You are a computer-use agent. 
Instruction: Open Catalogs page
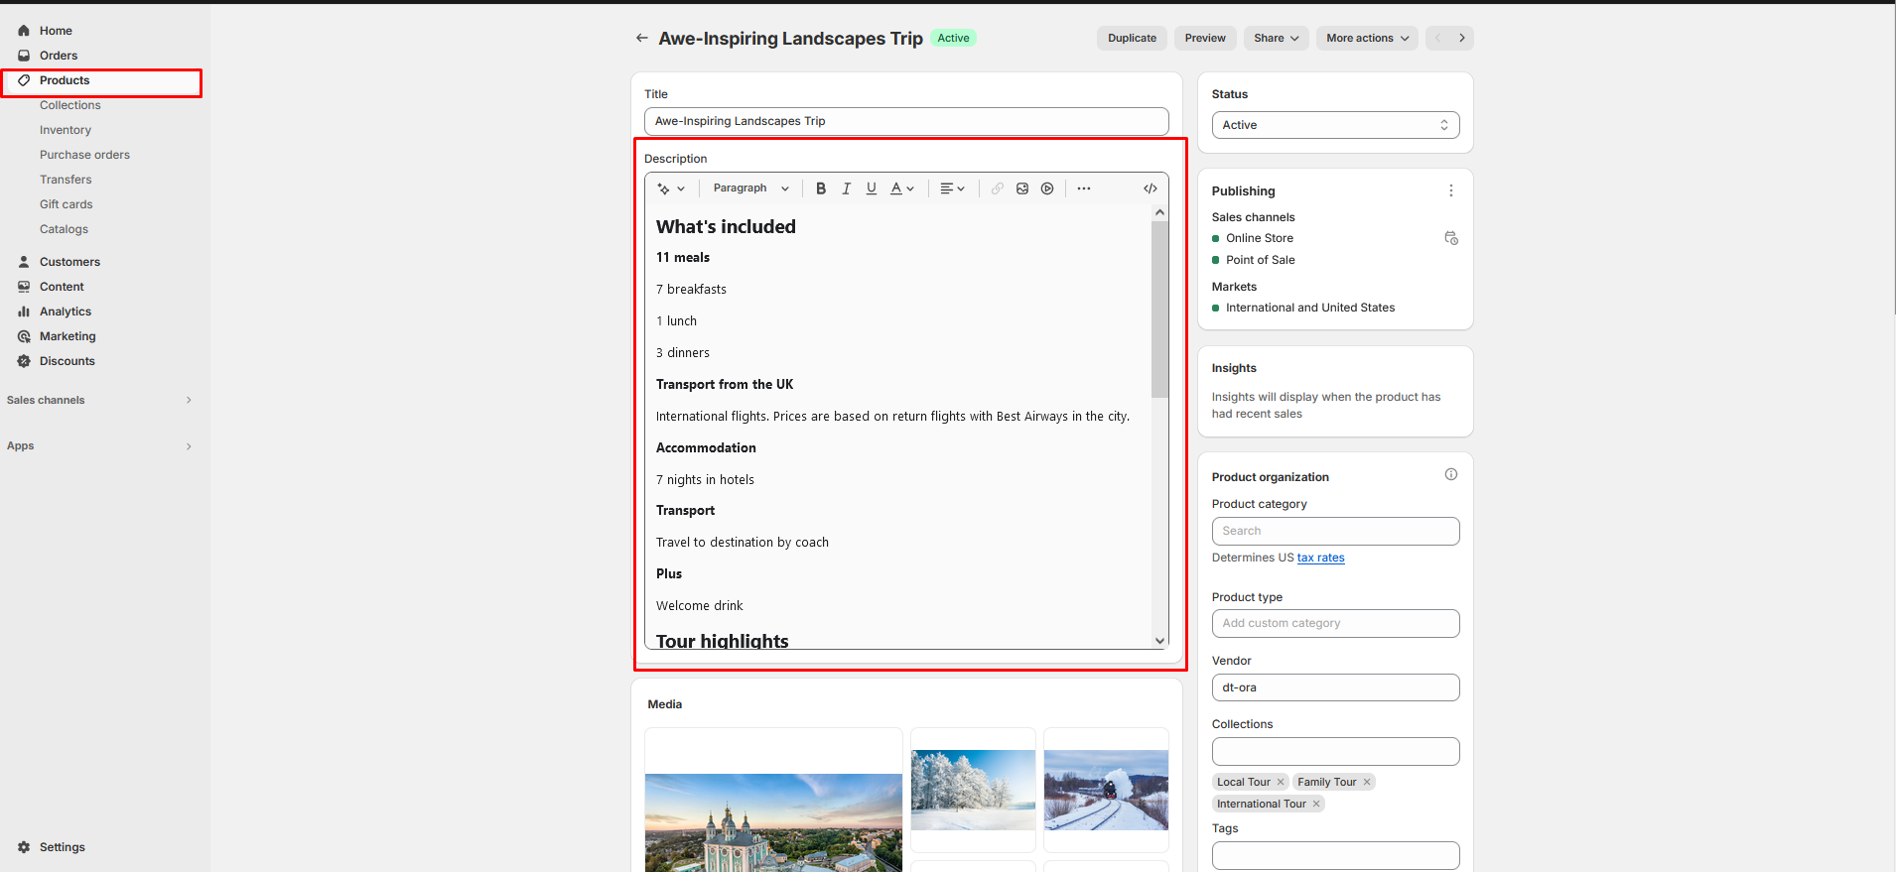[64, 229]
